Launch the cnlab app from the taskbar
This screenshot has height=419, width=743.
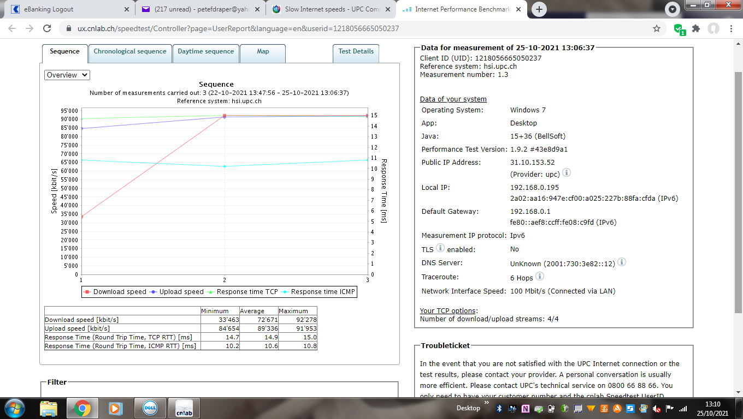184,408
